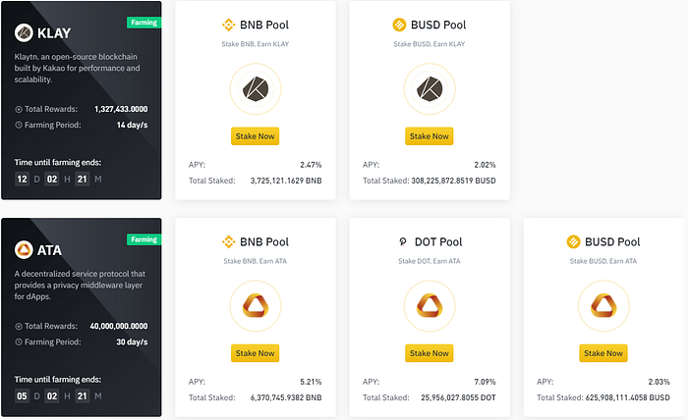Click the BNB coin icon in KLAY BNB Pool title
The width and height of the screenshot is (688, 420).
[229, 25]
